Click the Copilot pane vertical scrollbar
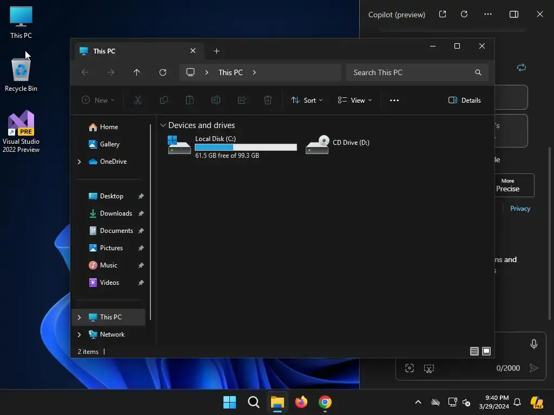 click(x=550, y=233)
